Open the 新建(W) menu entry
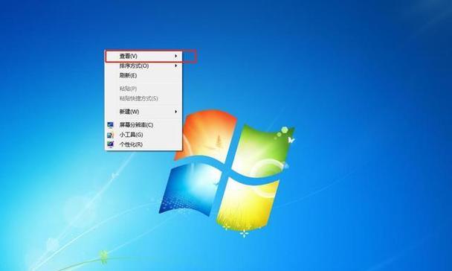The height and width of the screenshot is (271, 452). [x=143, y=112]
